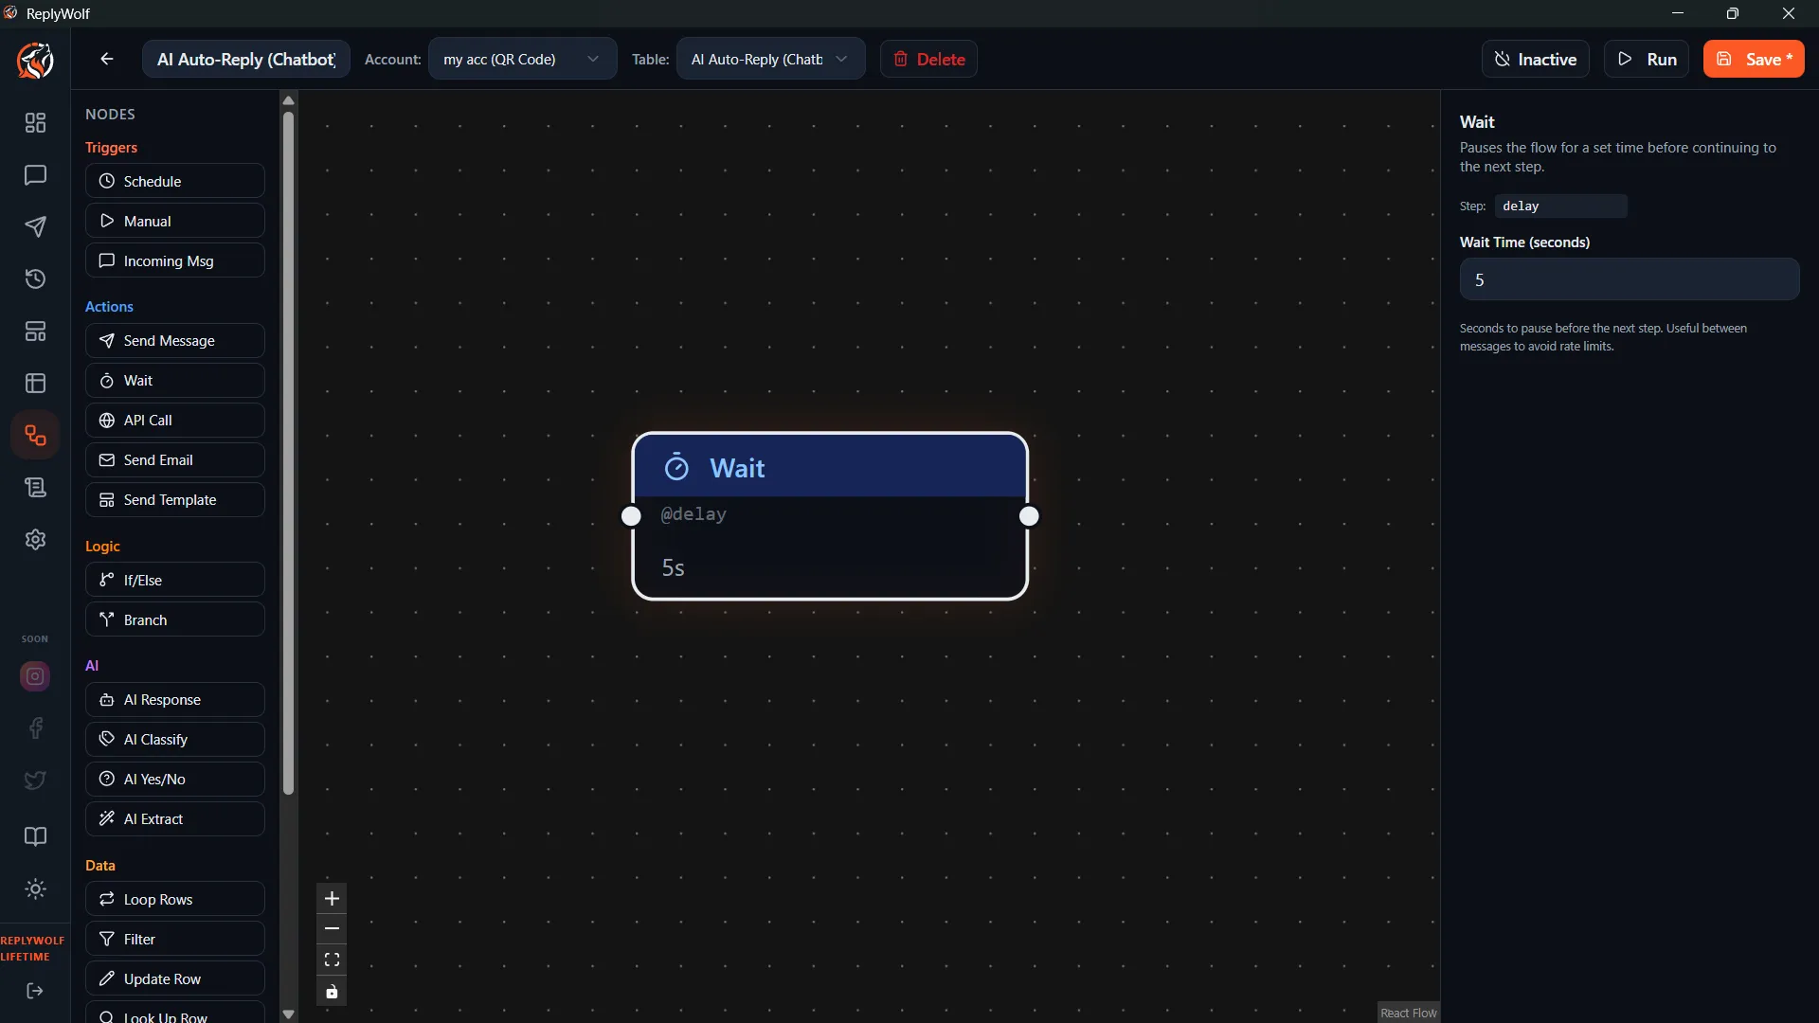Click the Wait Time seconds field
The height and width of the screenshot is (1023, 1819).
[x=1629, y=279]
